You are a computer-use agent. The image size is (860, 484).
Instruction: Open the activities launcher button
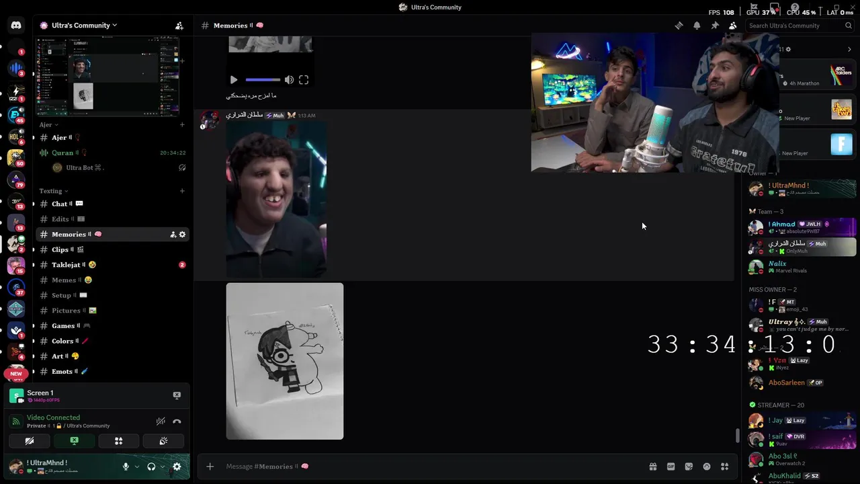[118, 441]
